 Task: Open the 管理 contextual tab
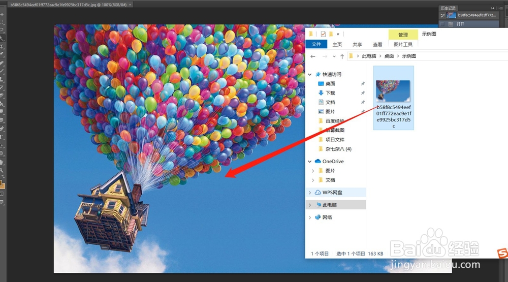(403, 35)
